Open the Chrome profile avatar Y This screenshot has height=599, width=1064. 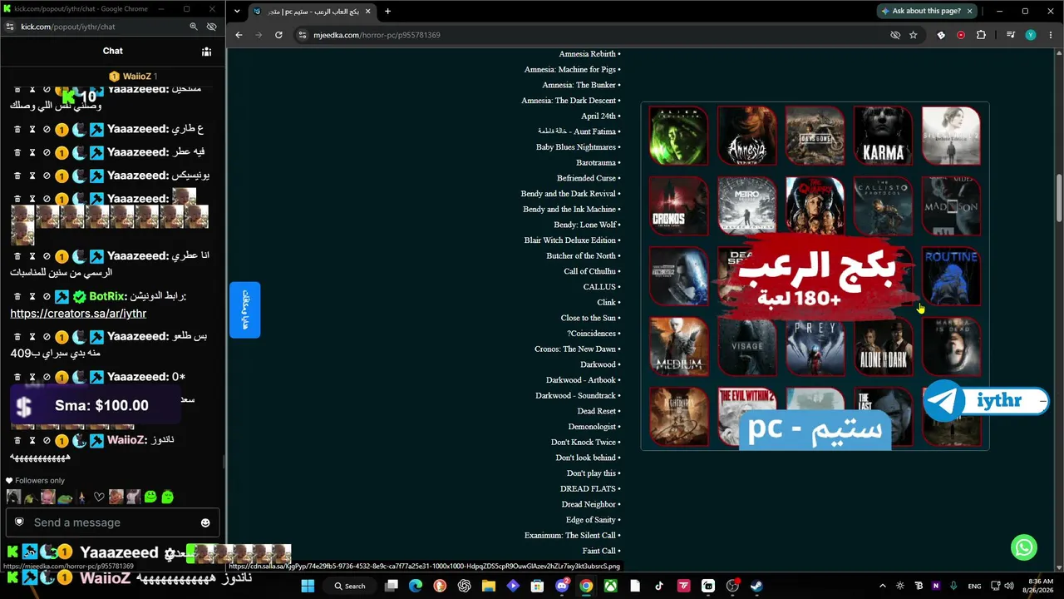(1031, 35)
